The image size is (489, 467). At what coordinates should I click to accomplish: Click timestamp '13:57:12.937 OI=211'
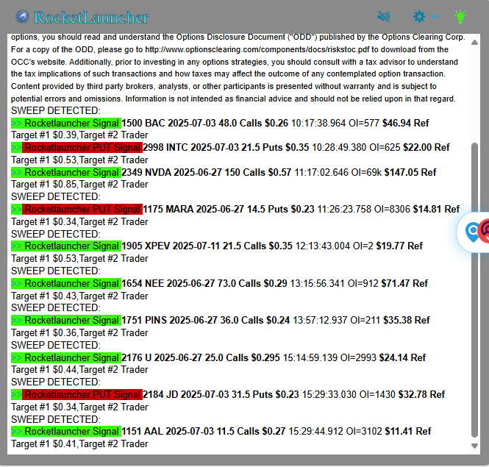click(337, 321)
